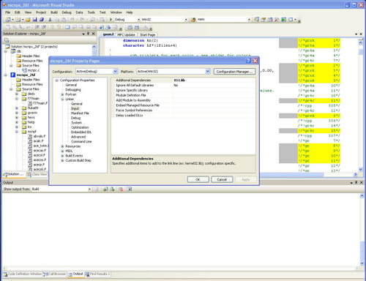Open the Project menu
The width and height of the screenshot is (366, 281).
41,12
